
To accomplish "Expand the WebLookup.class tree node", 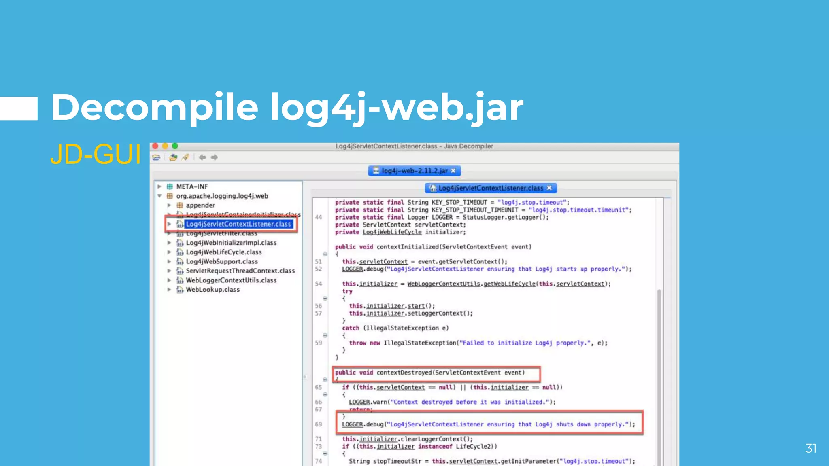I will [169, 289].
